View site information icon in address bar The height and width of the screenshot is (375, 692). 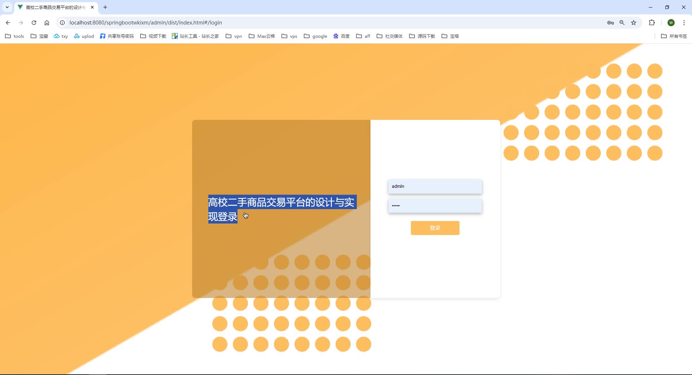click(x=62, y=23)
